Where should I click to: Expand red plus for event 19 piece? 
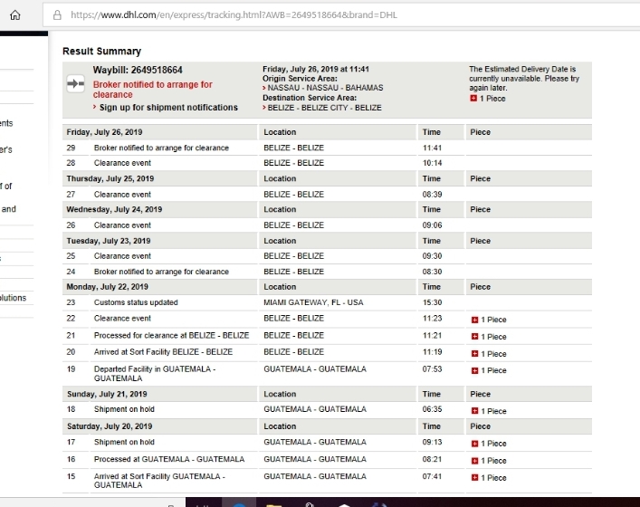pos(474,370)
